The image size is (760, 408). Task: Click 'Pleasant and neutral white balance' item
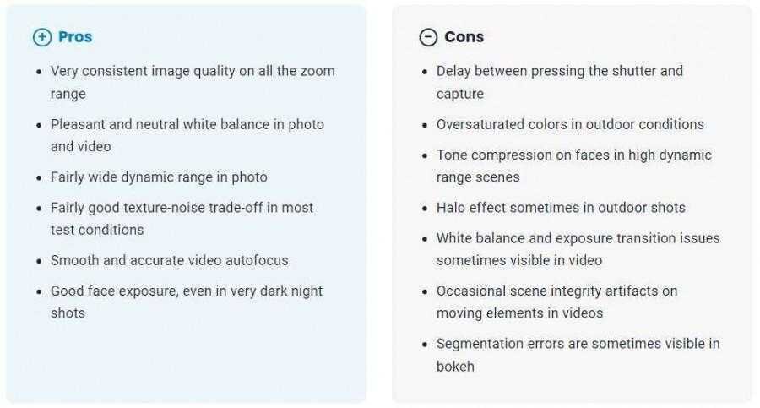187,124
